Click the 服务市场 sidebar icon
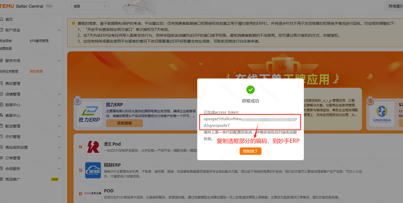403x203 pixels. click(x=1, y=61)
